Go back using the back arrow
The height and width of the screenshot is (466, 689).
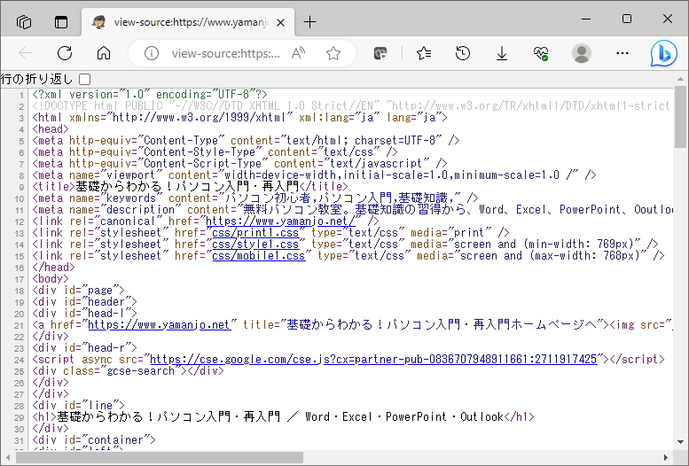26,53
